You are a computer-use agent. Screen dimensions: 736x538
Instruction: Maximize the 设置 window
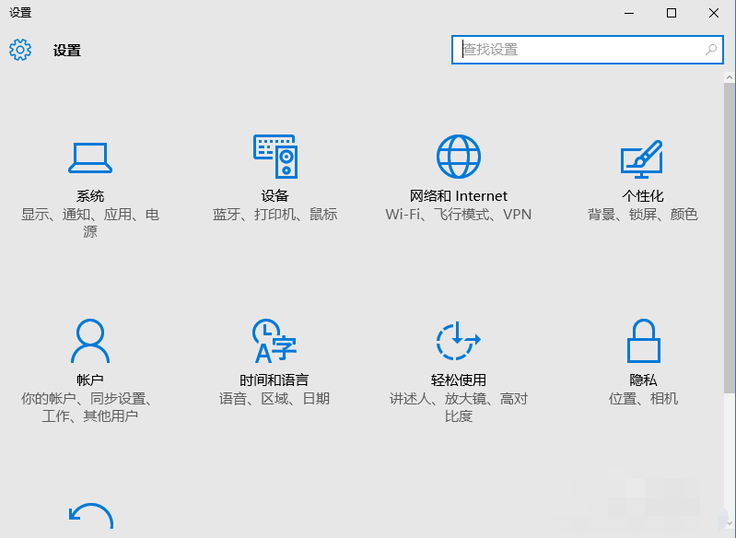point(672,13)
